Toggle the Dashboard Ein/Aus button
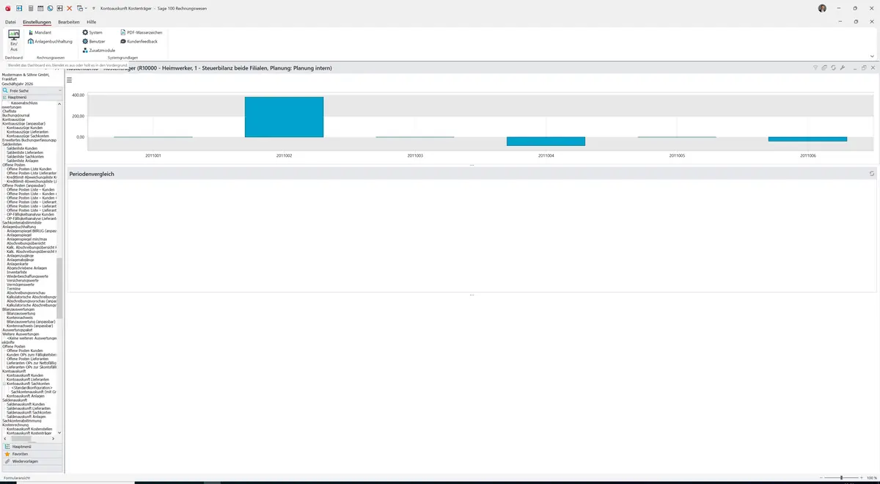The image size is (880, 484). pos(14,40)
